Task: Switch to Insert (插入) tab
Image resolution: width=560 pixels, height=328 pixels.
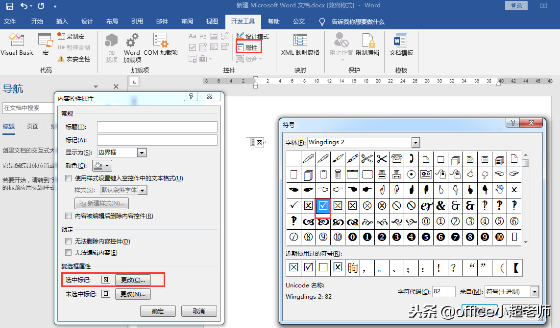Action: pyautogui.click(x=62, y=22)
